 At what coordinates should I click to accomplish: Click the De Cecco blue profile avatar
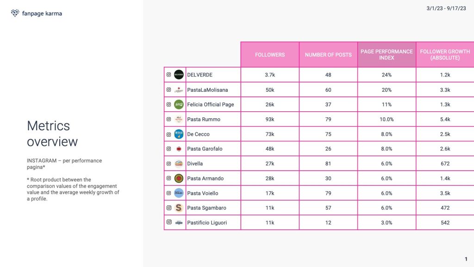179,134
